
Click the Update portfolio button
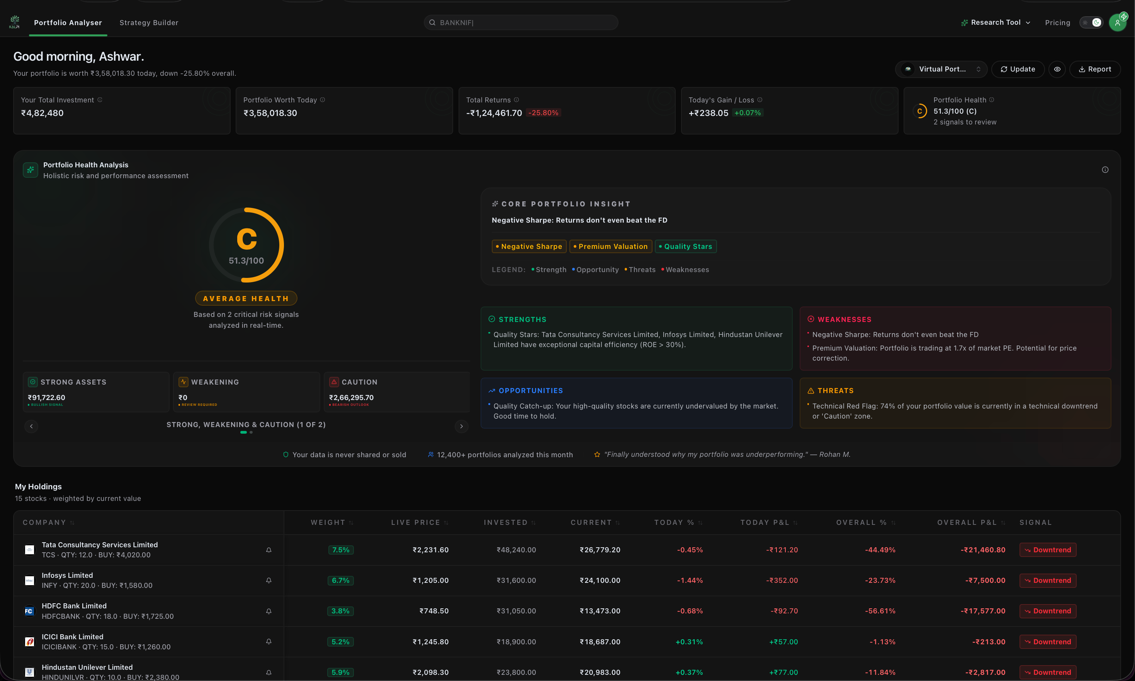click(x=1018, y=69)
